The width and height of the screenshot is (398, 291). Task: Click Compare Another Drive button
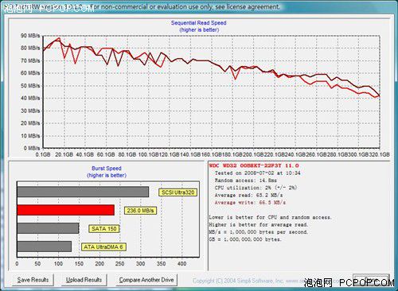pyautogui.click(x=146, y=280)
